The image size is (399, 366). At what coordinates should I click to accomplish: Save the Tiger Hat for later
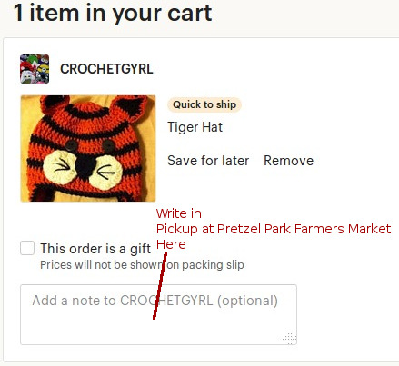coord(208,161)
